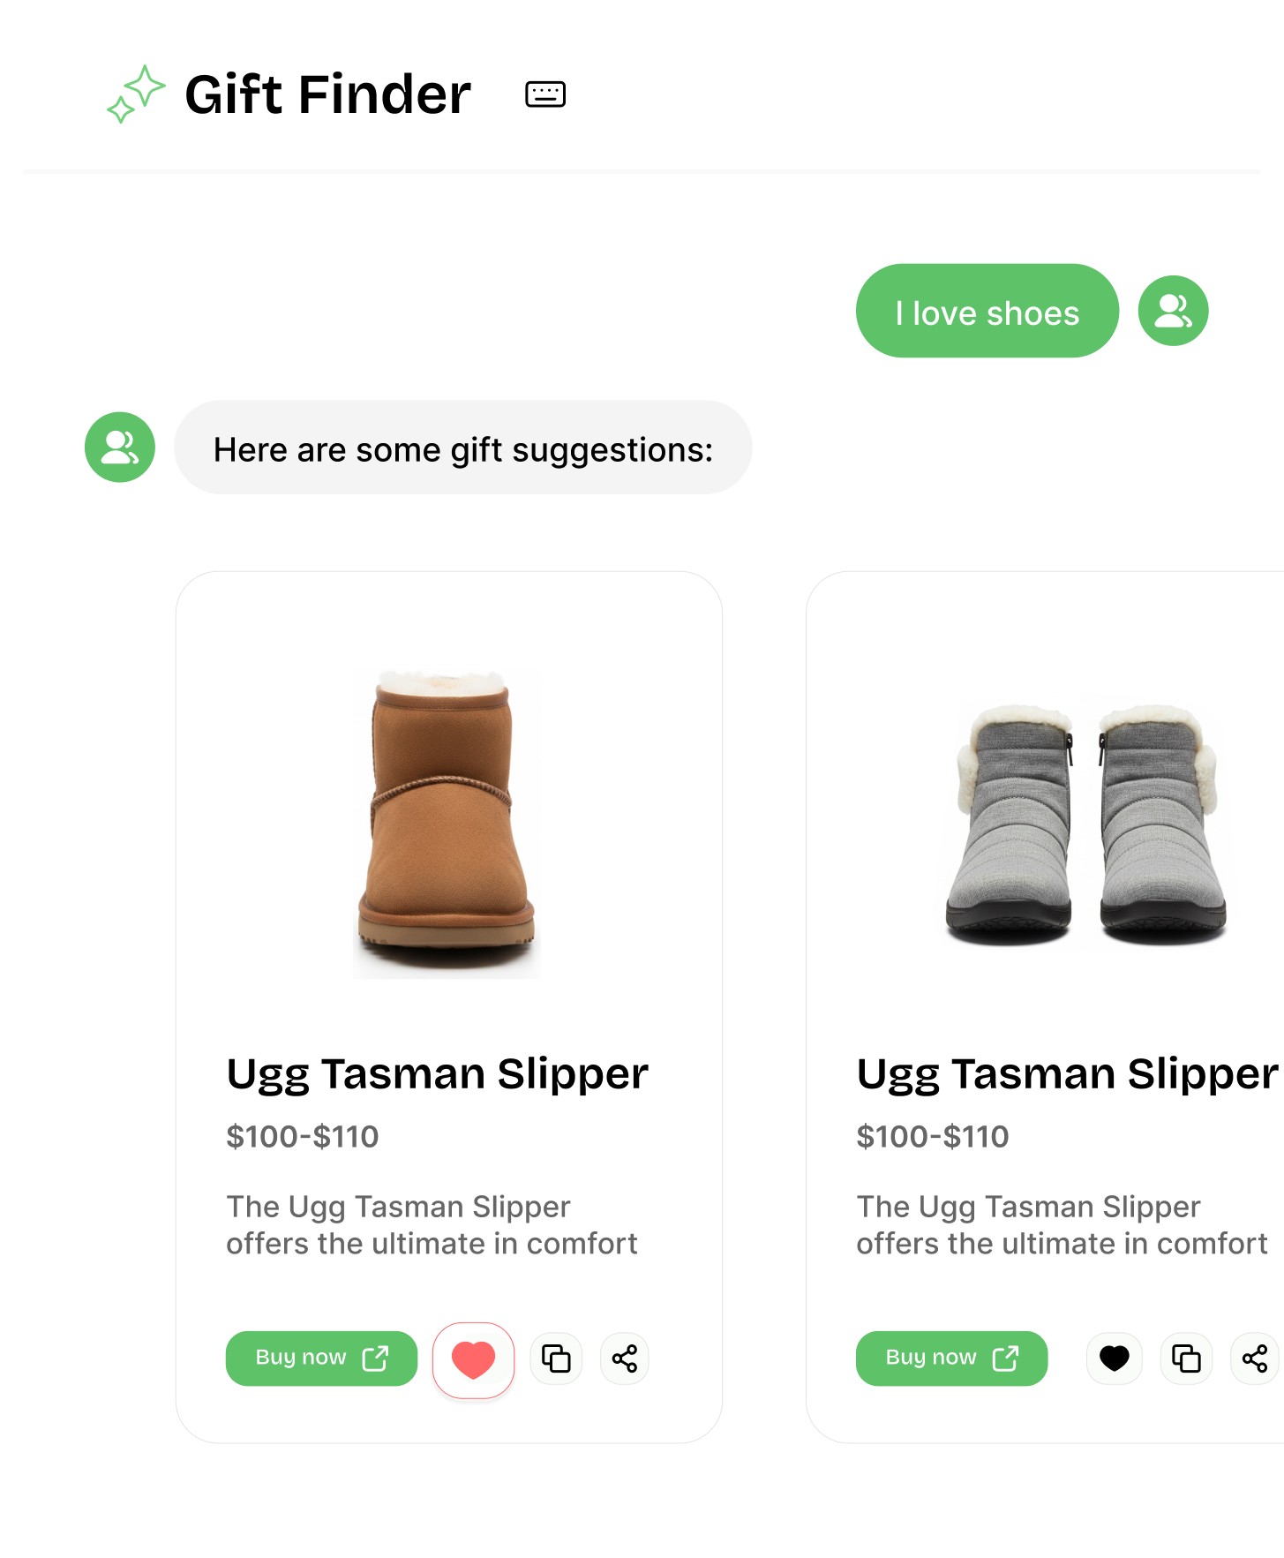1284x1558 pixels.
Task: Share the grey Ugg Tasman Slipper
Action: (x=1254, y=1359)
